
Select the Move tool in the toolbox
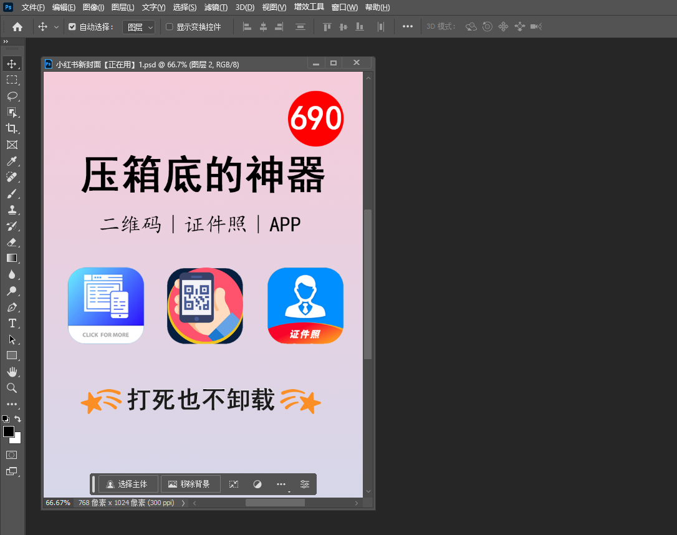pos(12,64)
